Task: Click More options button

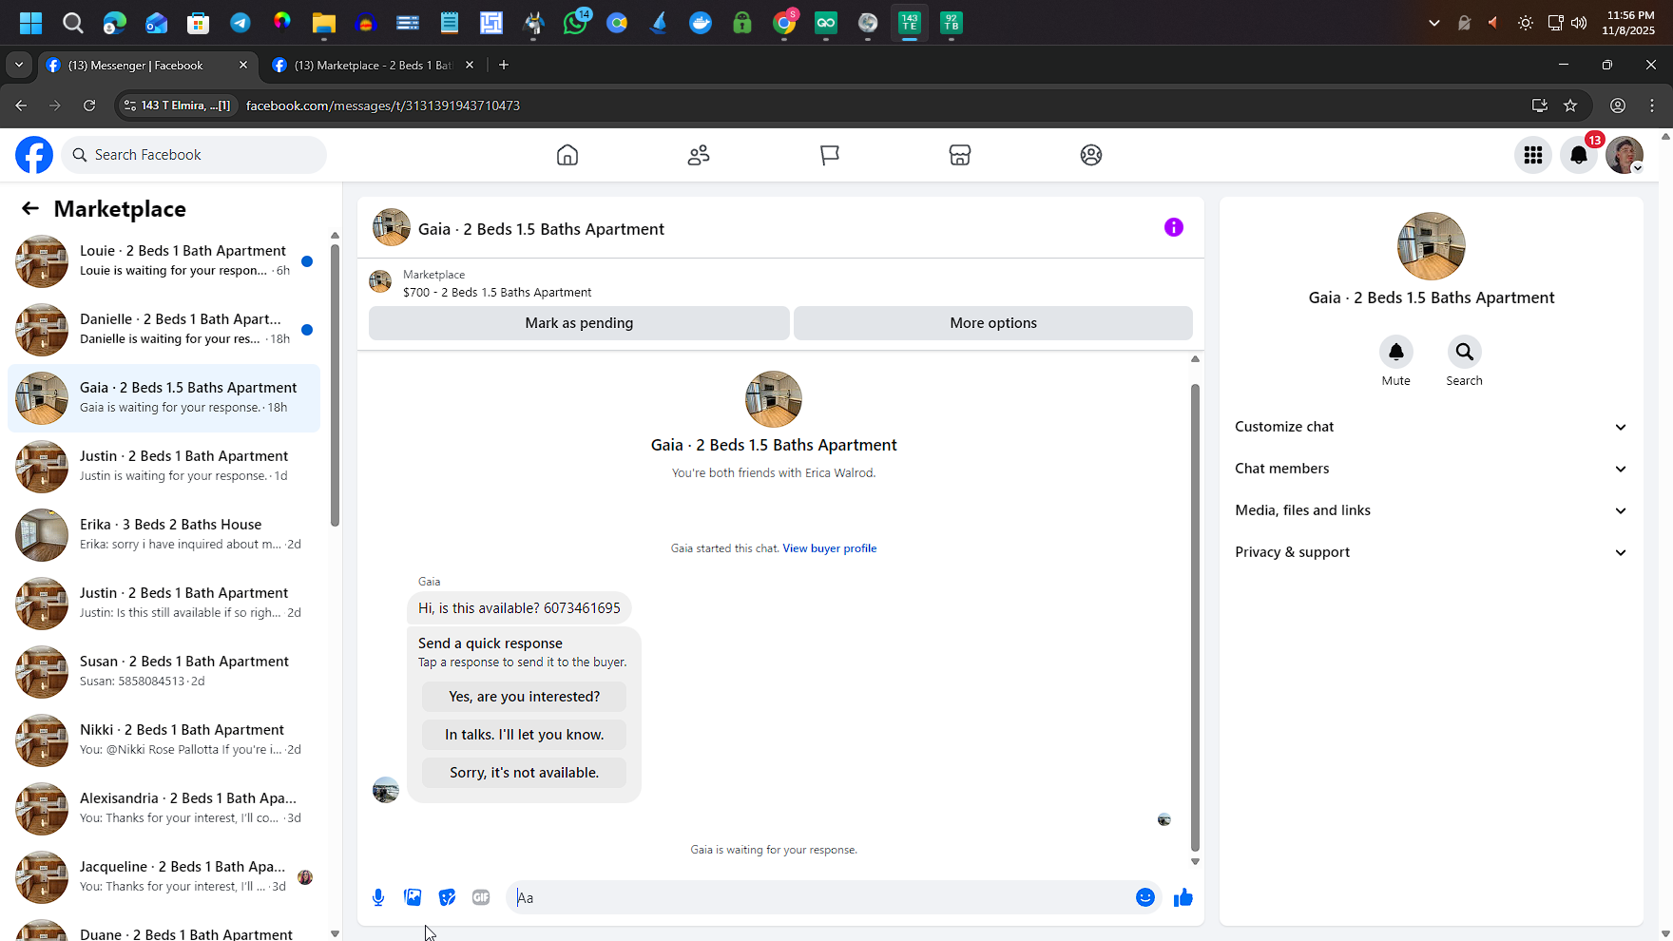Action: 993,323
